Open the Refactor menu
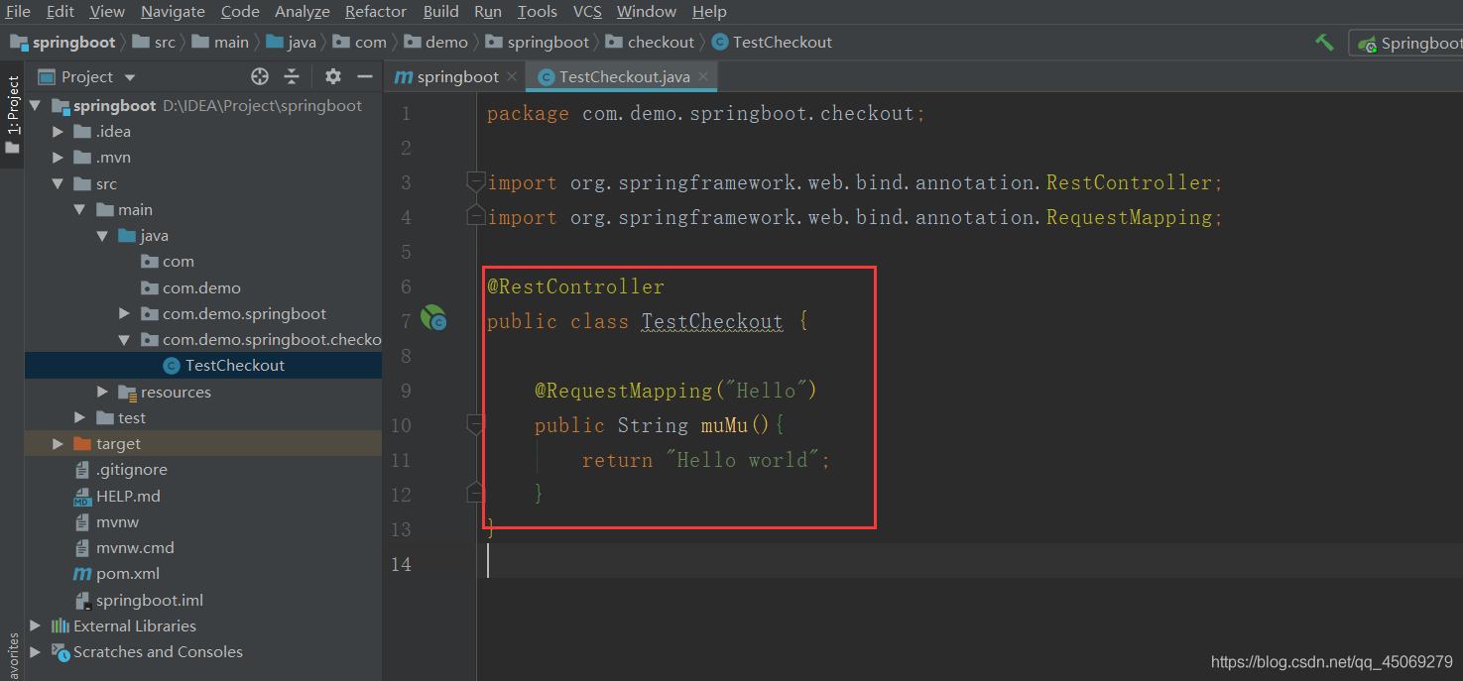This screenshot has height=681, width=1463. pos(375,12)
